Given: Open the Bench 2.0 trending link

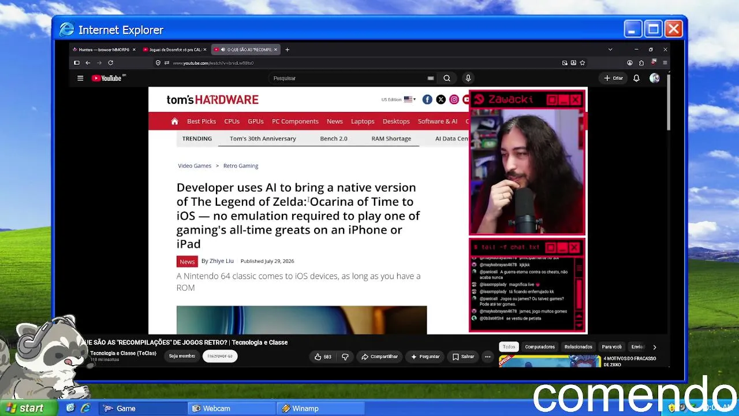Looking at the screenshot, I should point(334,139).
